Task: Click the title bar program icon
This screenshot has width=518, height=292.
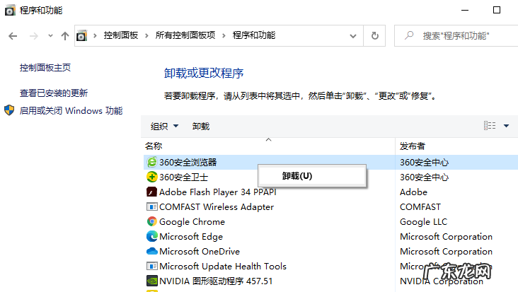Action: point(10,11)
